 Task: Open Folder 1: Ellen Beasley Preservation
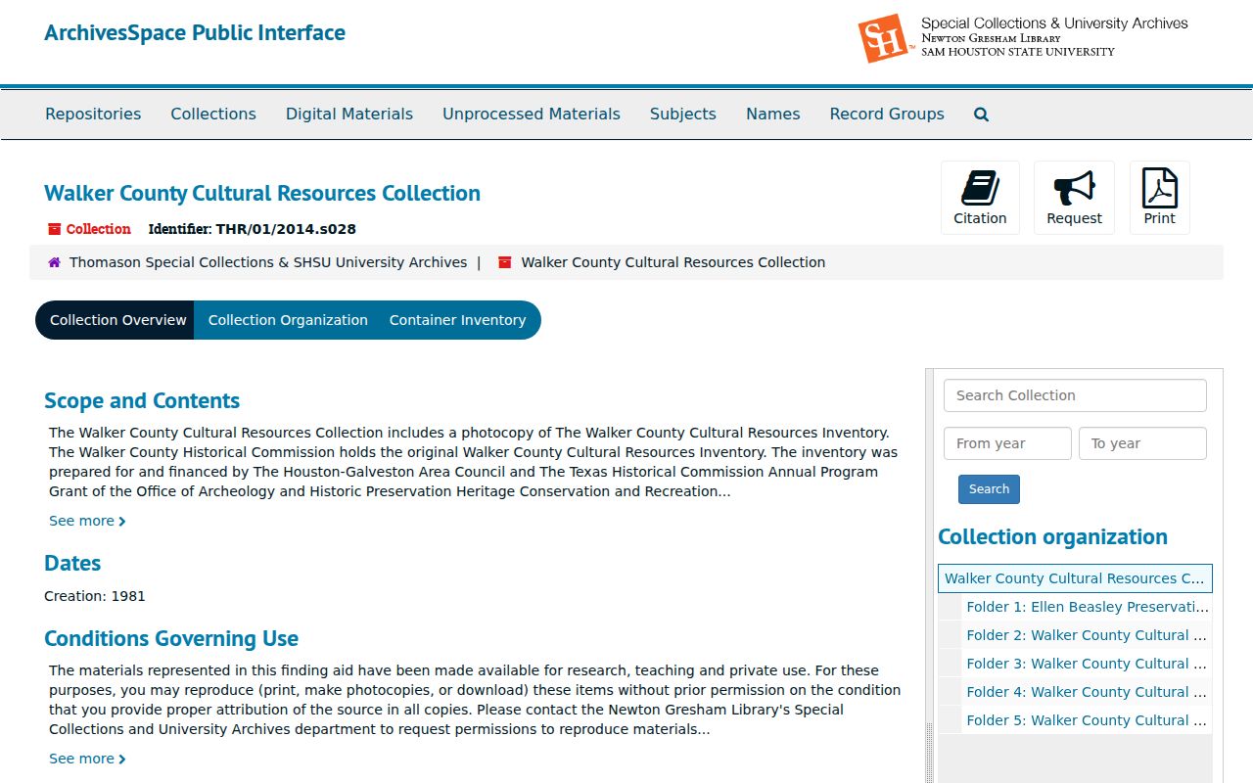(1087, 607)
